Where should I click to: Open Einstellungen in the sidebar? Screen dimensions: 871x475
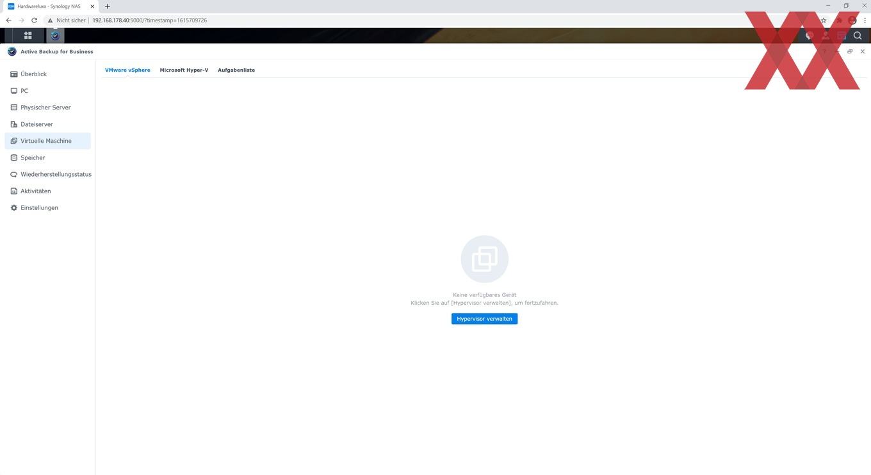point(47,207)
